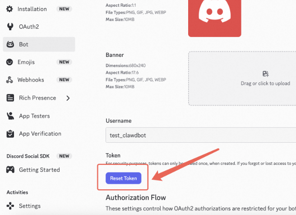Viewport: 296px width, 215px height.
Task: Click the Bot robot face icon
Action: click(x=10, y=44)
